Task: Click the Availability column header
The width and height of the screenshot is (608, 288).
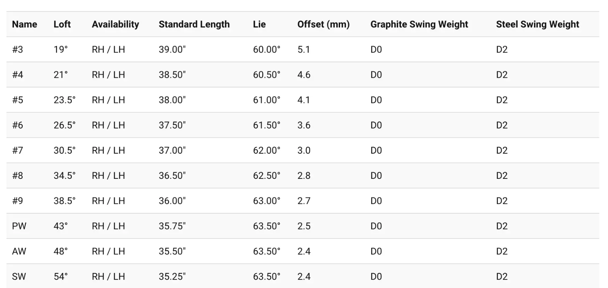Action: (x=115, y=24)
